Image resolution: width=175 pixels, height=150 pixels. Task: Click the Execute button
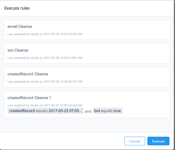pos(158,141)
